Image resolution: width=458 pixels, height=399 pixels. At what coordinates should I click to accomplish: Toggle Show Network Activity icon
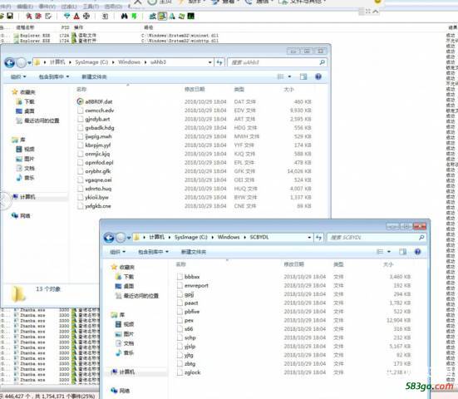pos(172,16)
